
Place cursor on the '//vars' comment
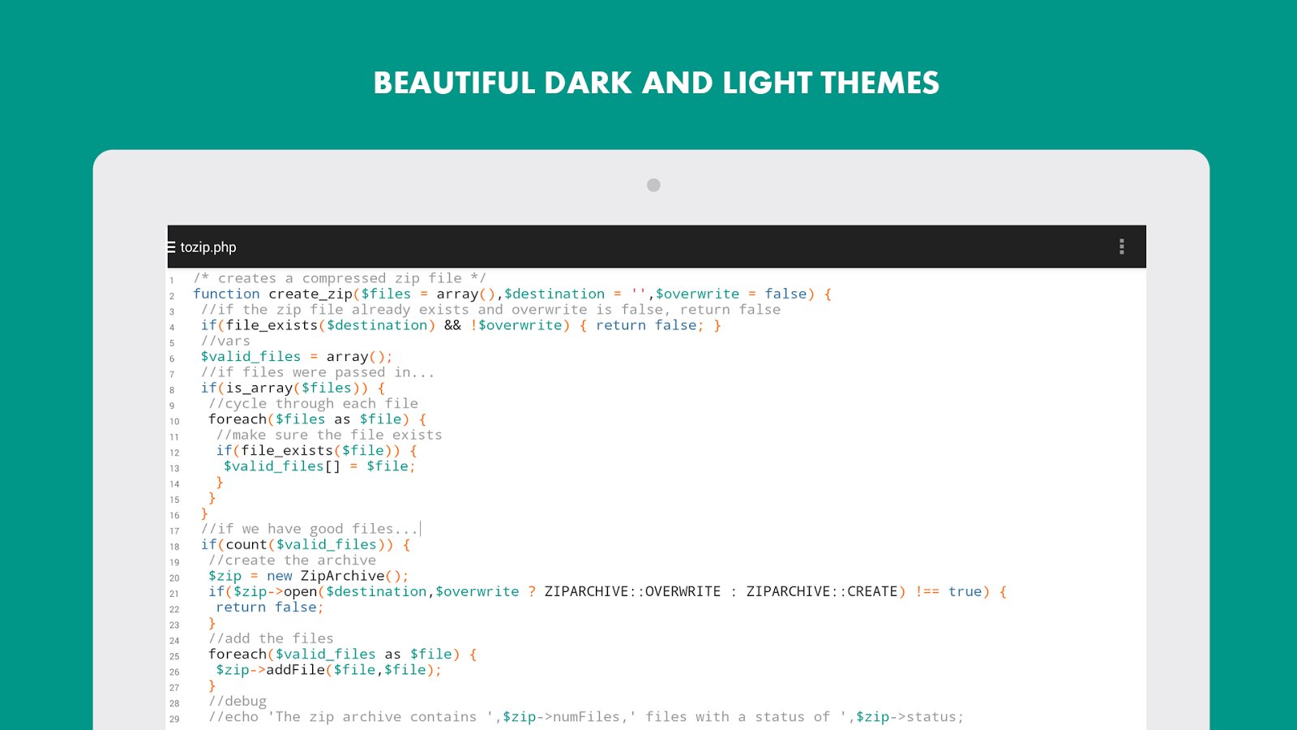coord(225,341)
